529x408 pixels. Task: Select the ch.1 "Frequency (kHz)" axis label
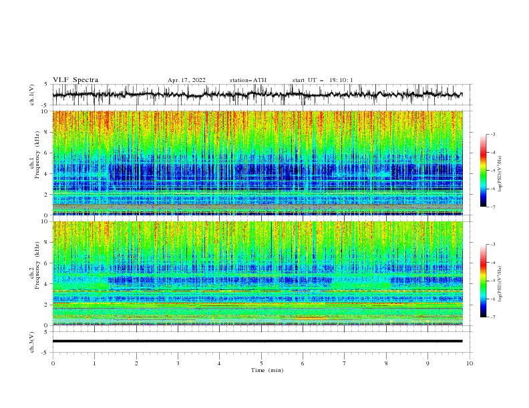click(37, 155)
